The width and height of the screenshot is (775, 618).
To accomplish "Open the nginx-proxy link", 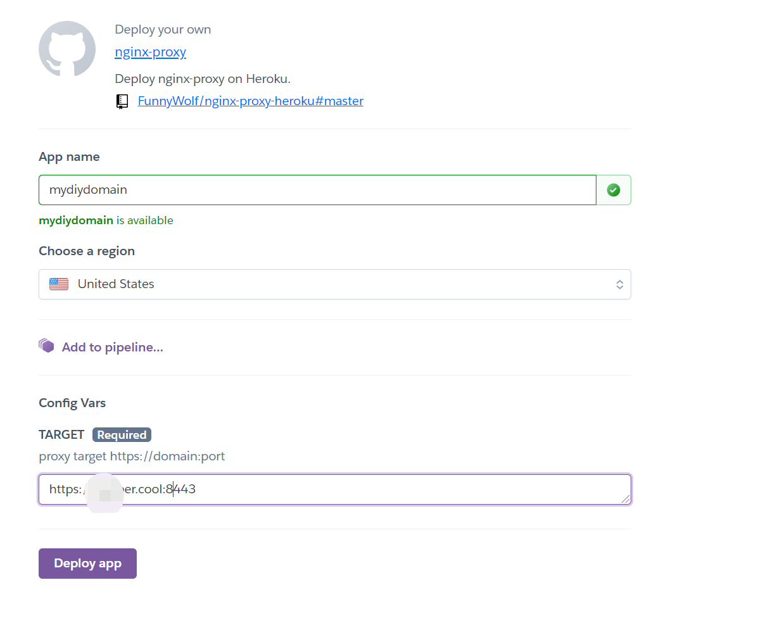I will [150, 52].
